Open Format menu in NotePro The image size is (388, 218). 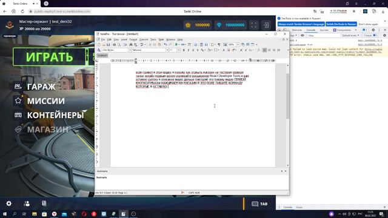pyautogui.click(x=133, y=39)
